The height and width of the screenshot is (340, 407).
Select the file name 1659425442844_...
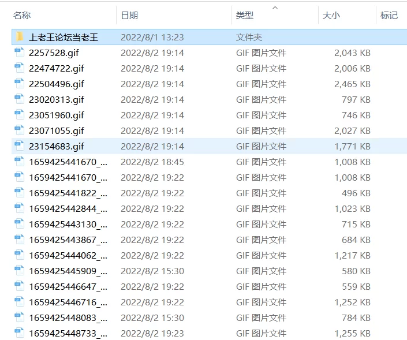tap(68, 208)
